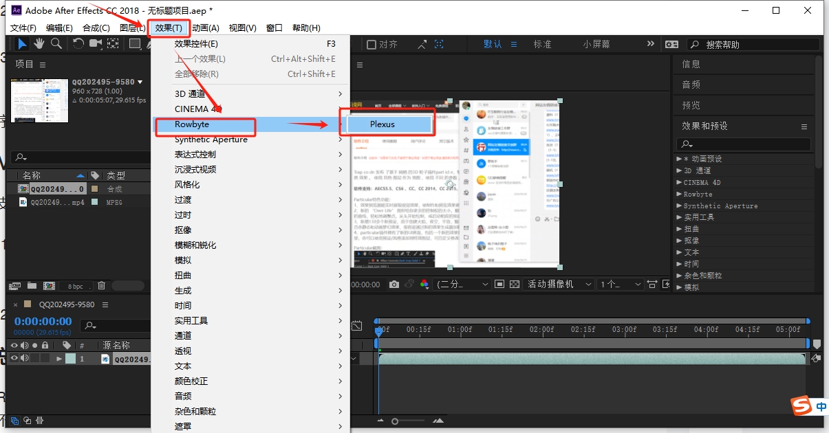Mute layer 1 audio speaker toggle
Image resolution: width=829 pixels, height=433 pixels.
[x=25, y=358]
